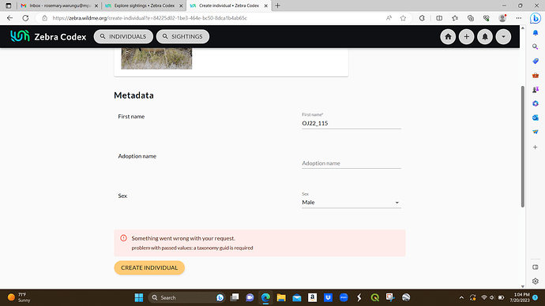Click the site info lock icon
This screenshot has height=306, width=545.
point(44,18)
